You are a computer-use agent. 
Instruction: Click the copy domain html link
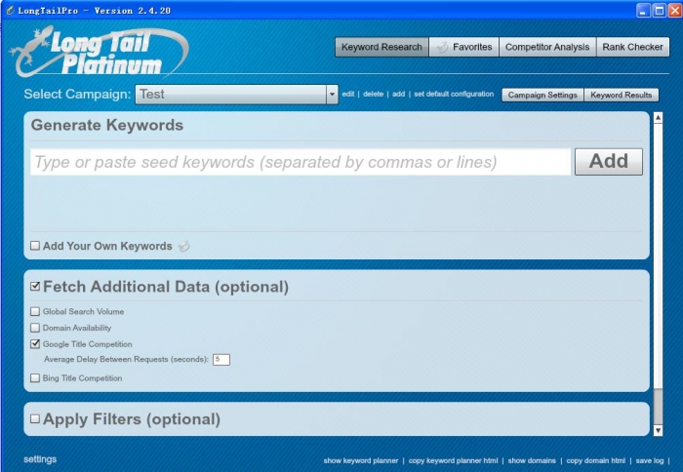coord(596,460)
